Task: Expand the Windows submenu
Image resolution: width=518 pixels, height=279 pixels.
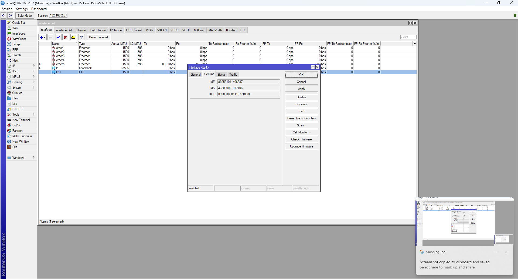Action: pos(34,158)
